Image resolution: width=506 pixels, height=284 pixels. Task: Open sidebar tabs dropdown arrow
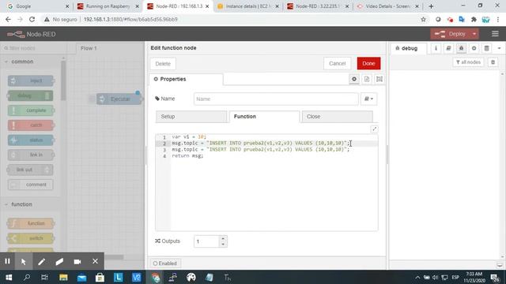pos(499,48)
